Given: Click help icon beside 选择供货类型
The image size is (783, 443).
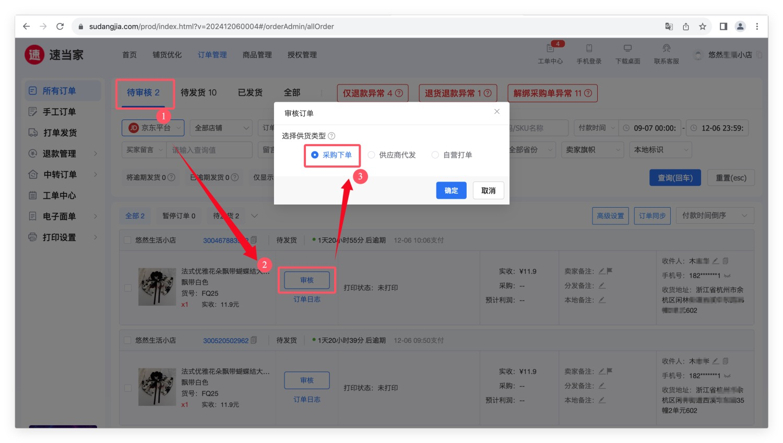Looking at the screenshot, I should coord(331,136).
